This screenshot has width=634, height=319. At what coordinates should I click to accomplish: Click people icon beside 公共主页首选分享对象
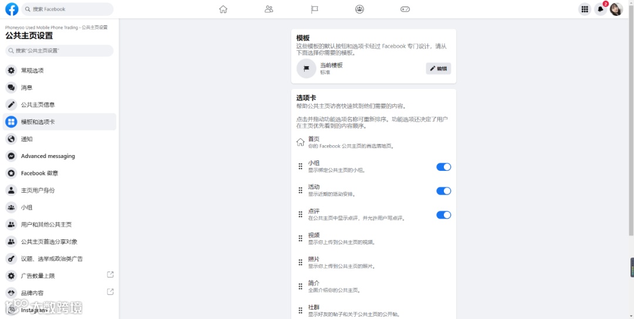click(x=11, y=242)
